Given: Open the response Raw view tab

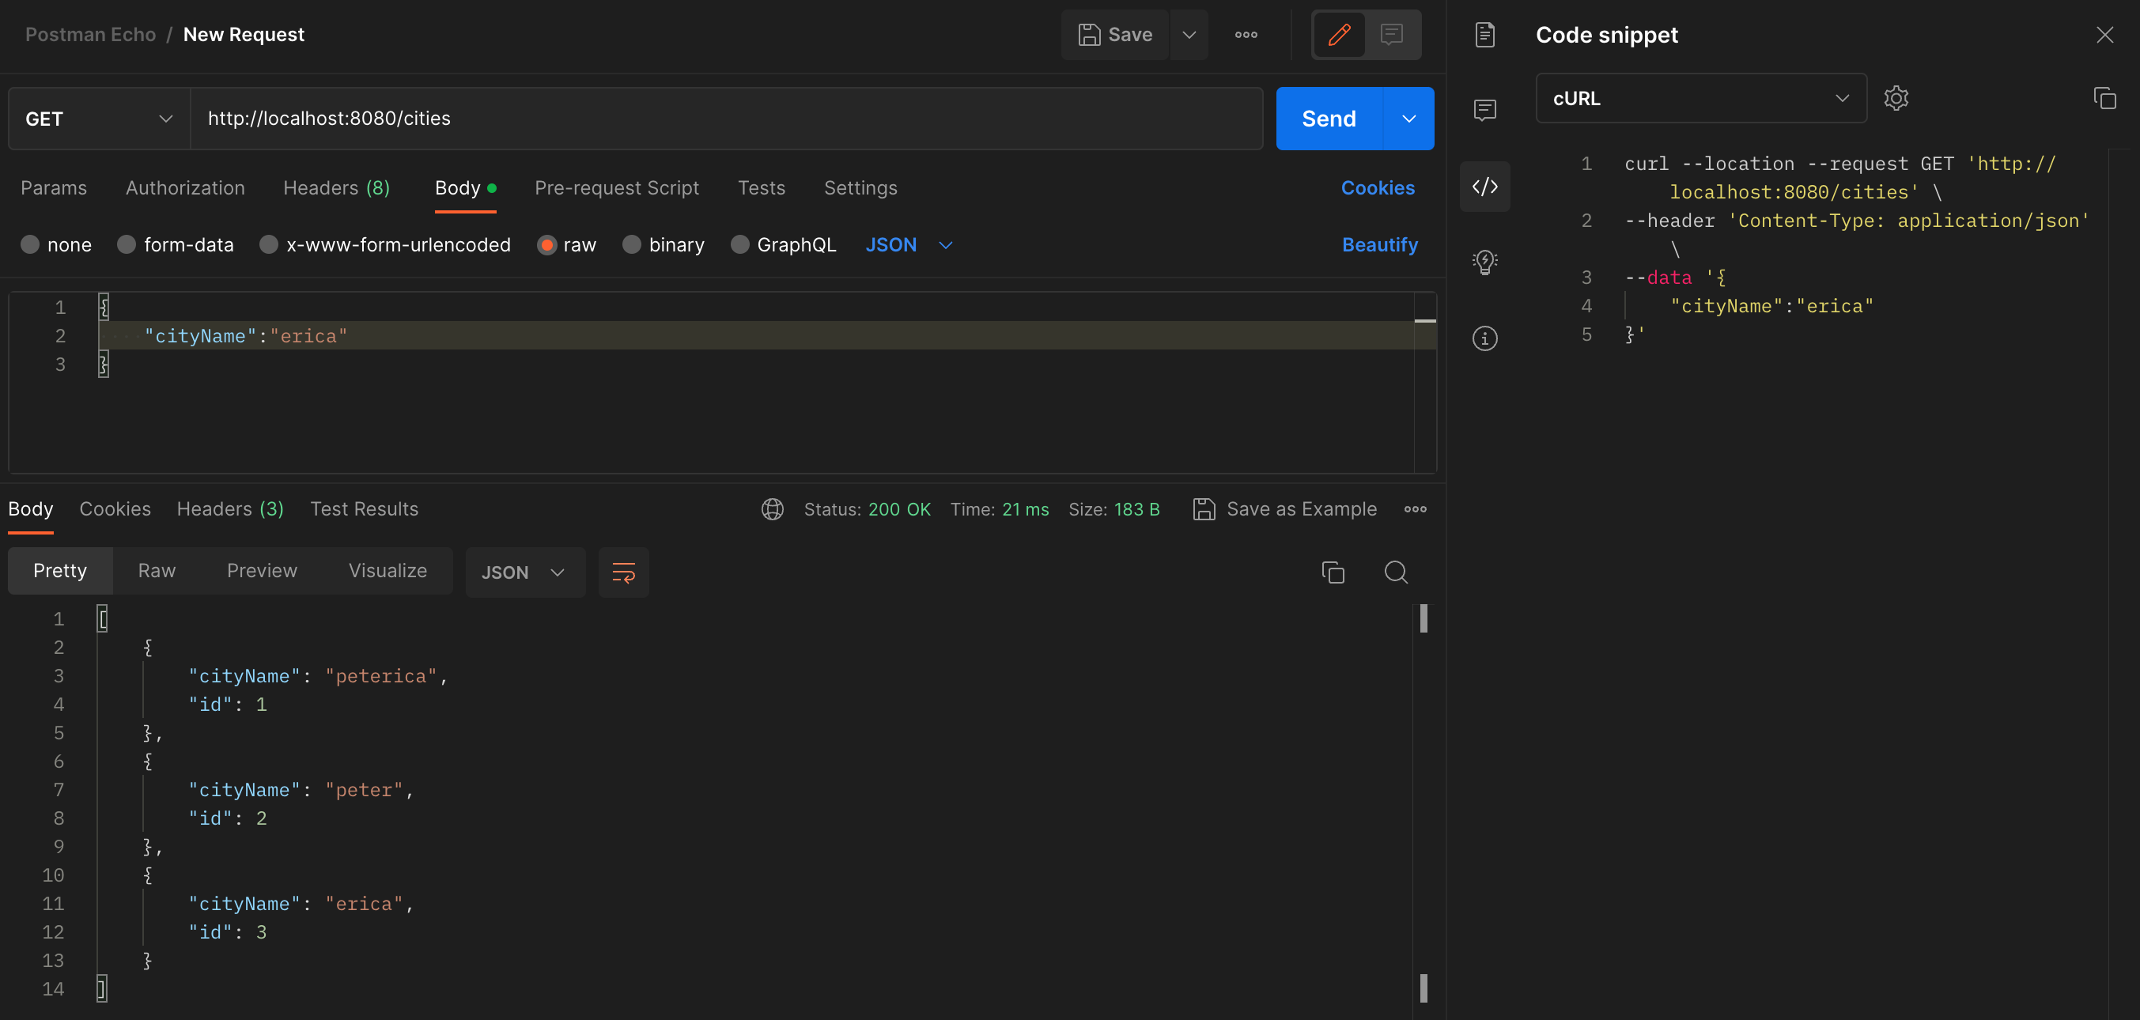Looking at the screenshot, I should 156,571.
